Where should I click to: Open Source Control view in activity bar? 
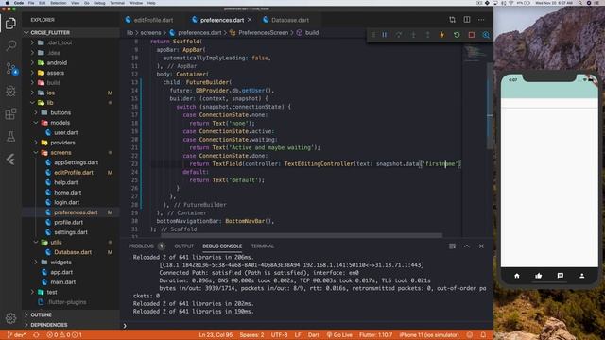pyautogui.click(x=10, y=68)
